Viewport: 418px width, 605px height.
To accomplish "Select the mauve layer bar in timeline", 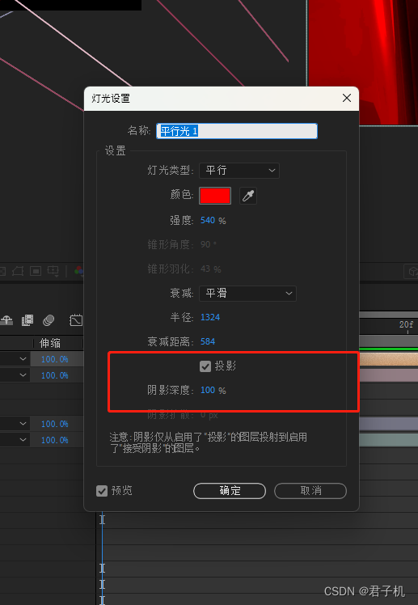I will click(x=388, y=375).
